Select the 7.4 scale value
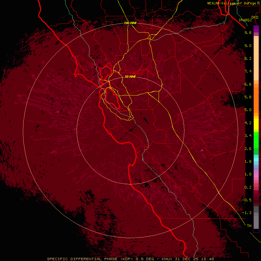 pyautogui.click(x=248, y=71)
